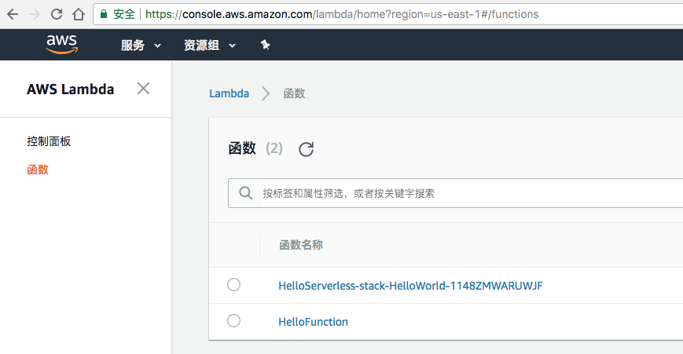Open 控制面板 dashboard in sidebar
This screenshot has width=683, height=354.
(49, 141)
